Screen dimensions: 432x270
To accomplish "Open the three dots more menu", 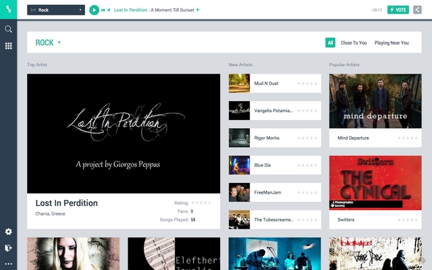I will pyautogui.click(x=9, y=264).
